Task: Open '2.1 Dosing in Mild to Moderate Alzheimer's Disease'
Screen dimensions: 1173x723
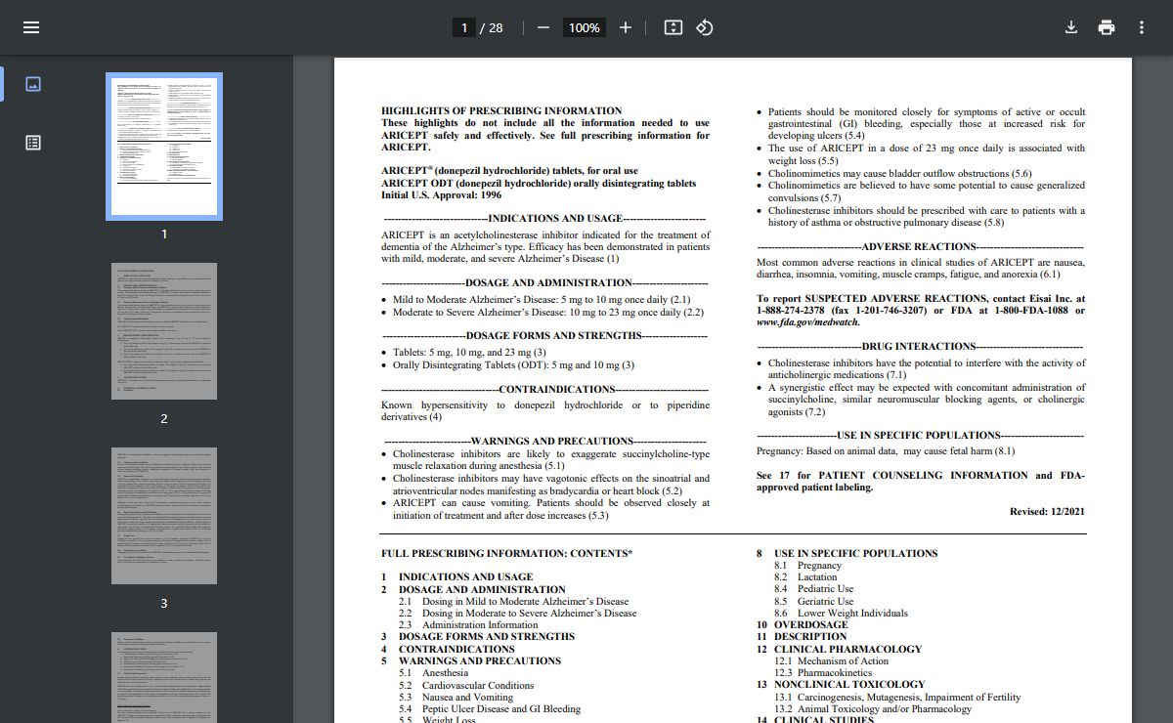Action: [513, 602]
